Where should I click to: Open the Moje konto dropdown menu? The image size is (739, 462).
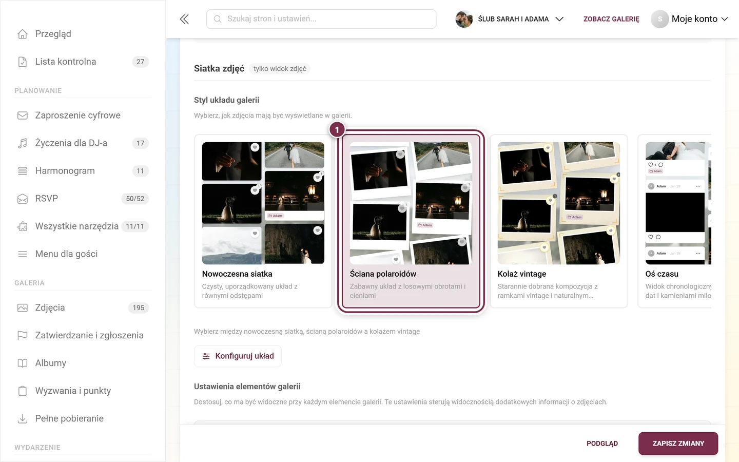point(689,19)
